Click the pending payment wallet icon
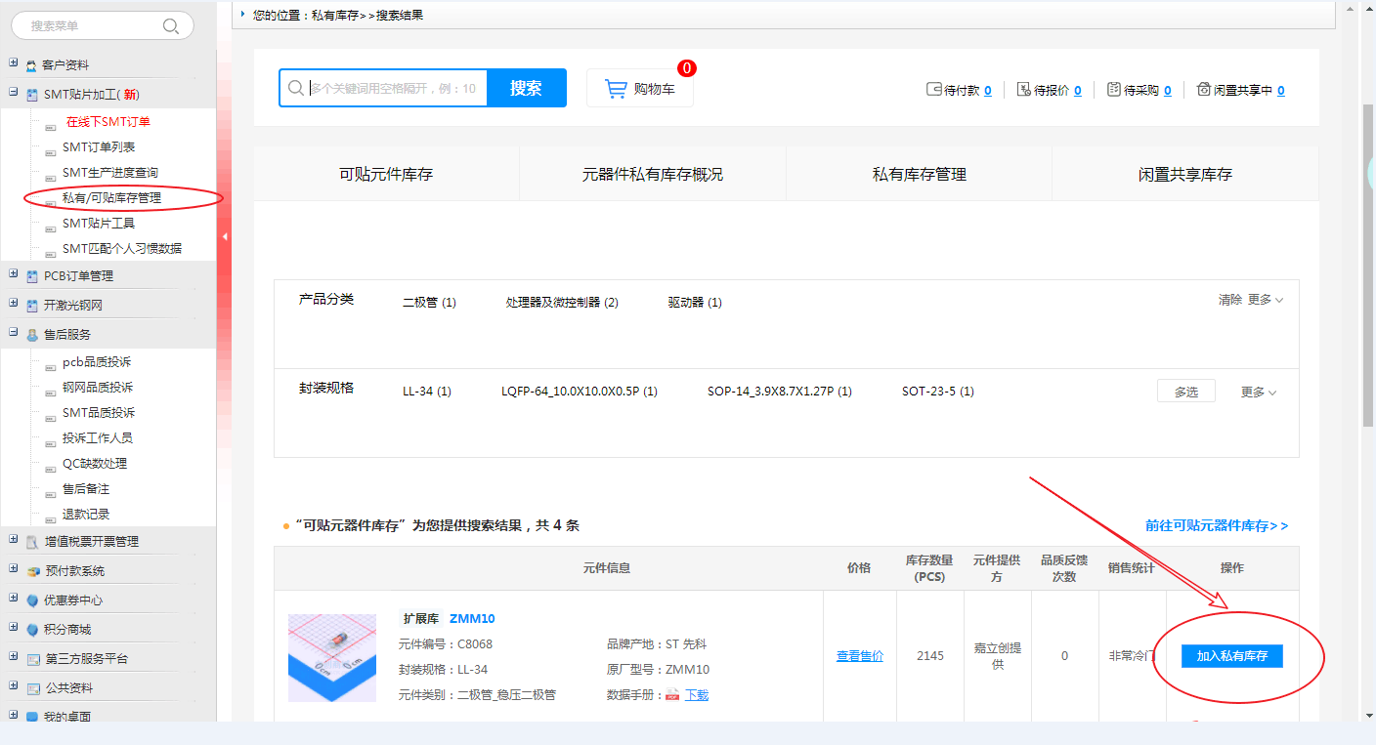1376x745 pixels. (934, 90)
